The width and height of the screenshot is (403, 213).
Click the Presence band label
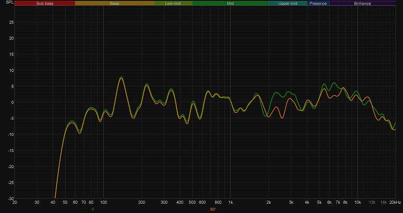[x=318, y=3]
